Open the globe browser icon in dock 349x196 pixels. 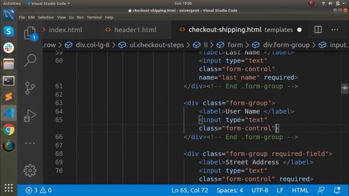coord(9,146)
